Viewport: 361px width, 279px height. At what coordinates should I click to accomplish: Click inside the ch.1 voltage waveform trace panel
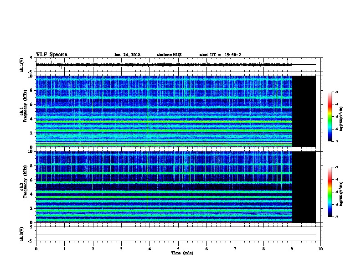point(178,65)
